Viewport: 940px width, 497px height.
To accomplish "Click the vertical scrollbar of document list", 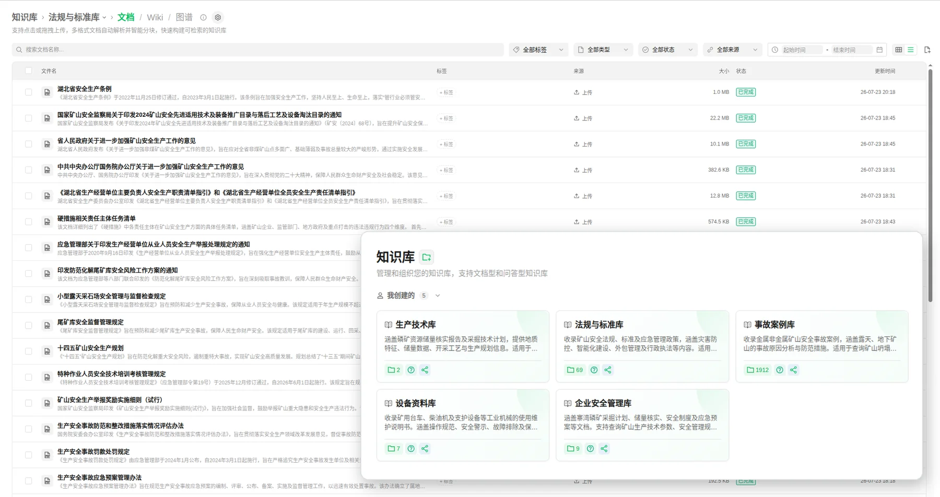I will (930, 185).
